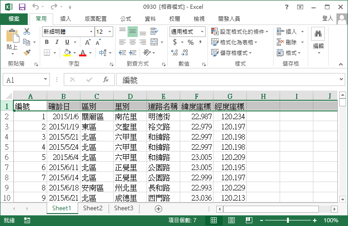Open 儲存格樣式 cell styles

click(231, 53)
